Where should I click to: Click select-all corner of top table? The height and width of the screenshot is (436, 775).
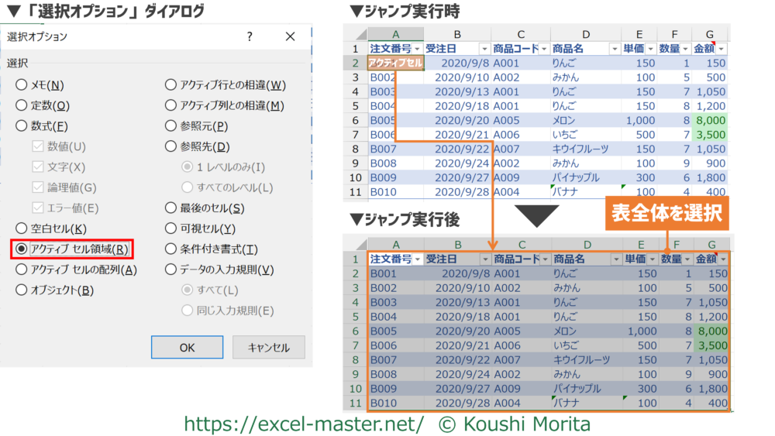tap(355, 33)
